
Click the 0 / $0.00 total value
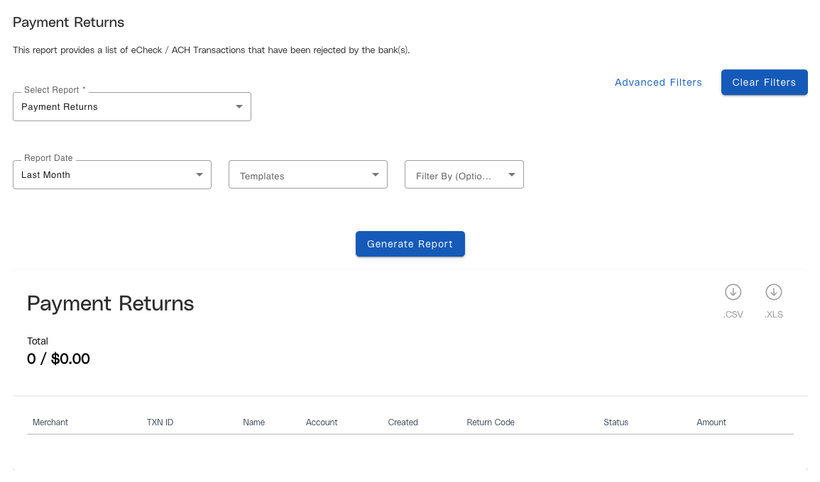(58, 359)
